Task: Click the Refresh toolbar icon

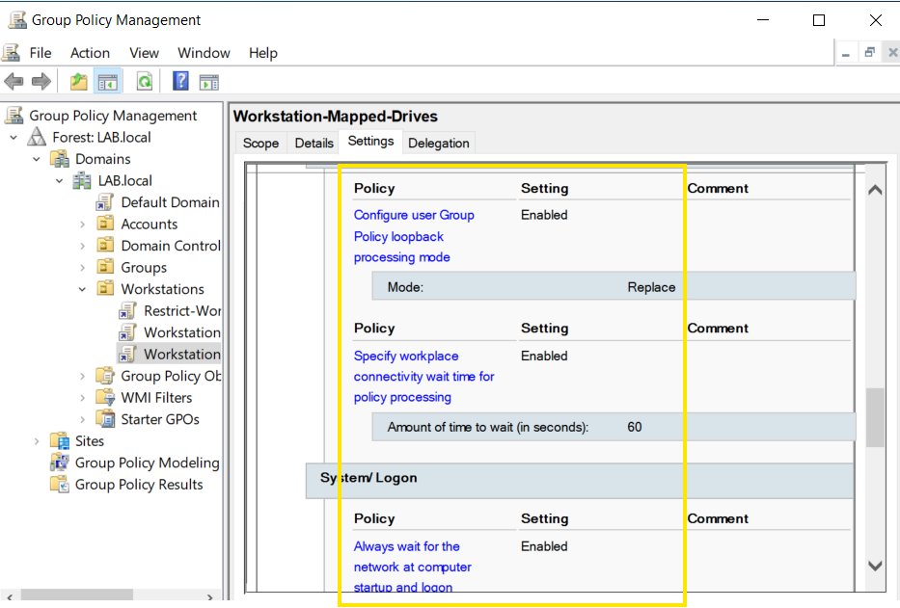Action: [x=144, y=82]
